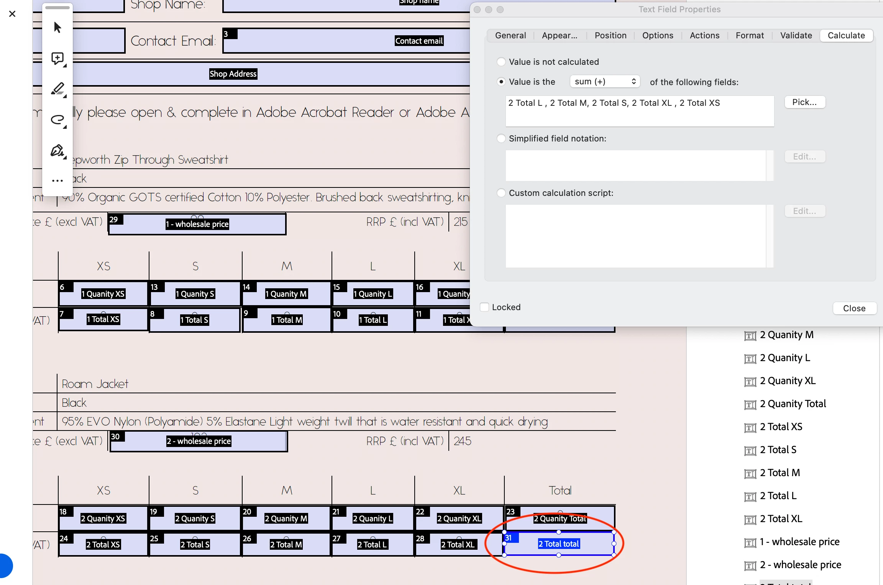Enable Simplified field notation option
This screenshot has height=585, width=883.
tap(501, 138)
